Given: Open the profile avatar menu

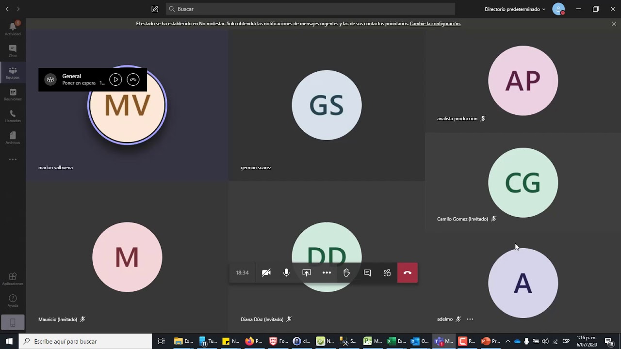Looking at the screenshot, I should pyautogui.click(x=558, y=9).
